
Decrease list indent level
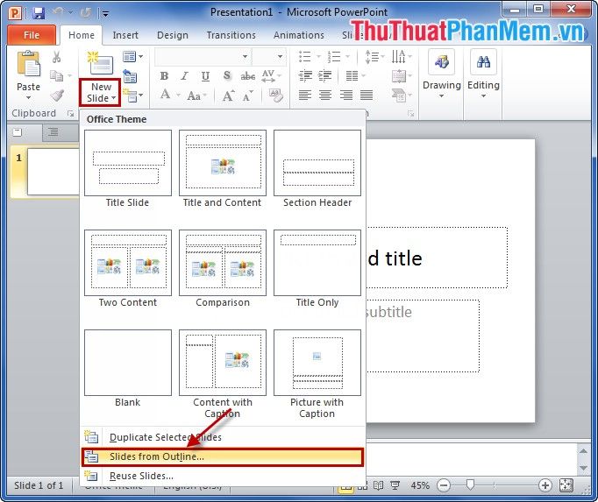[305, 75]
